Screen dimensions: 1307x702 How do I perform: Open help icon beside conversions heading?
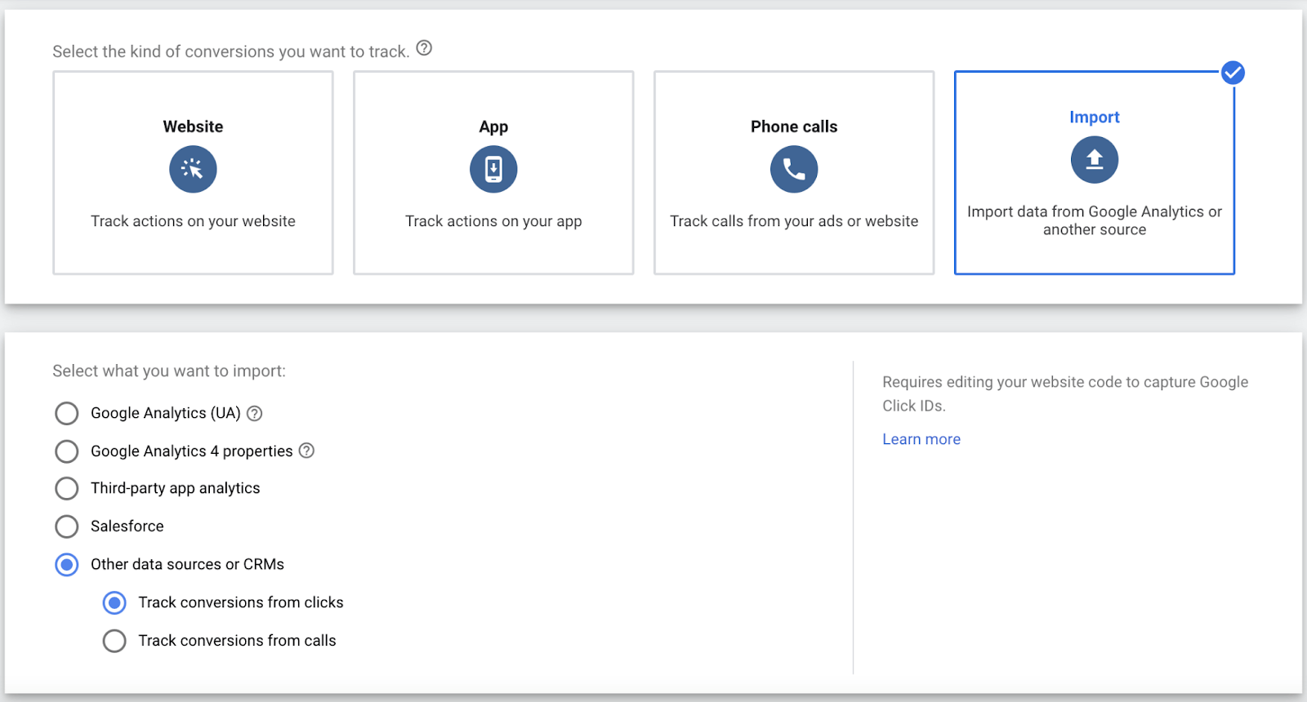(424, 48)
